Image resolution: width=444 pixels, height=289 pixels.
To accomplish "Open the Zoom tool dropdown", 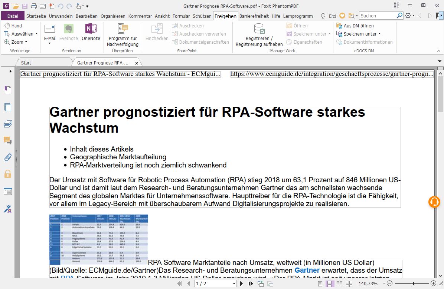I will pos(26,42).
